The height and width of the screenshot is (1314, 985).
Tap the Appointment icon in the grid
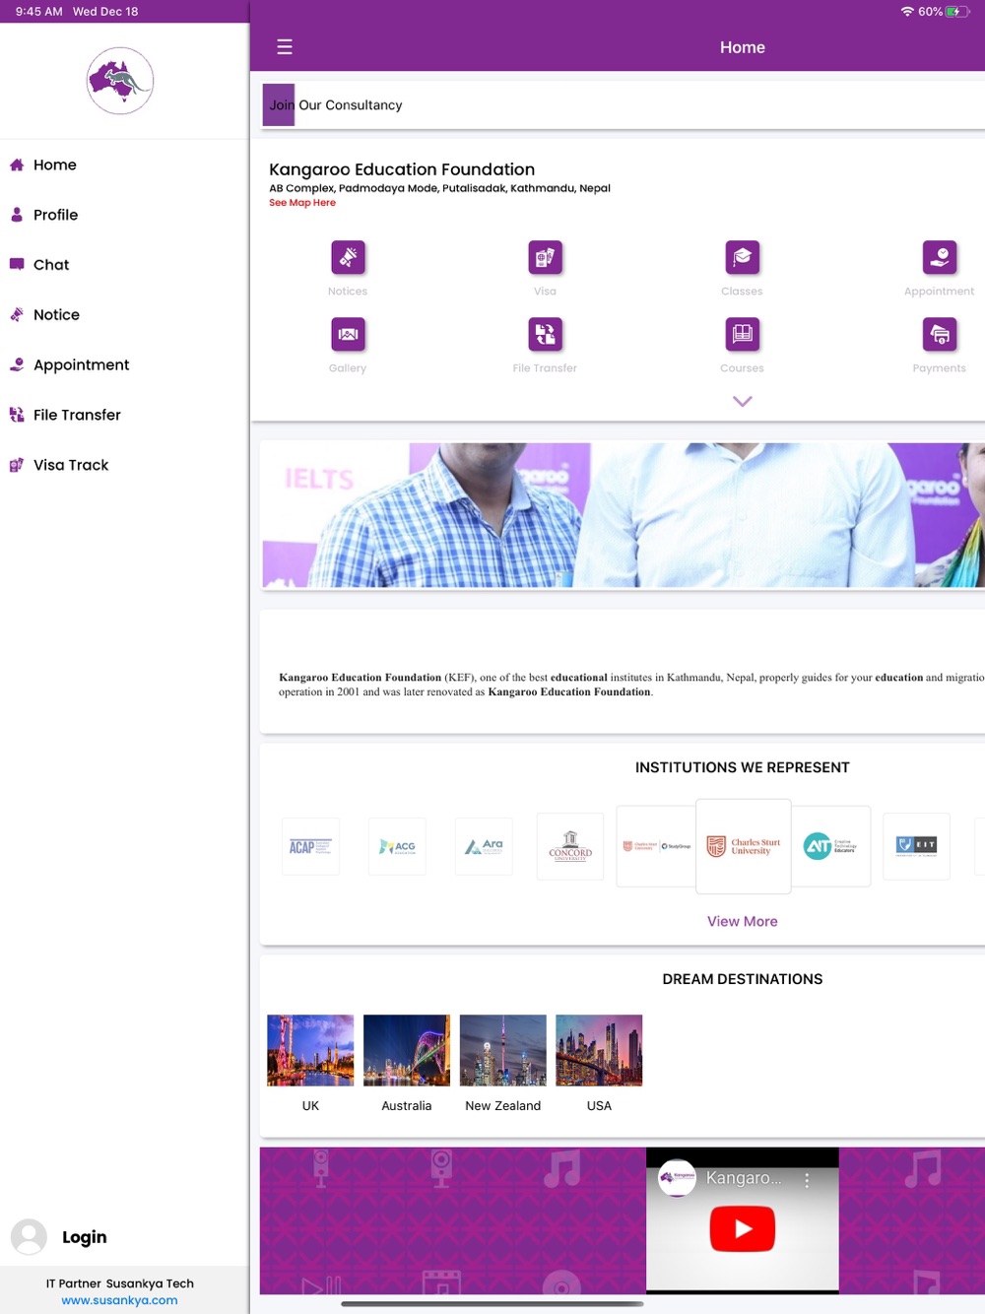pyautogui.click(x=939, y=257)
